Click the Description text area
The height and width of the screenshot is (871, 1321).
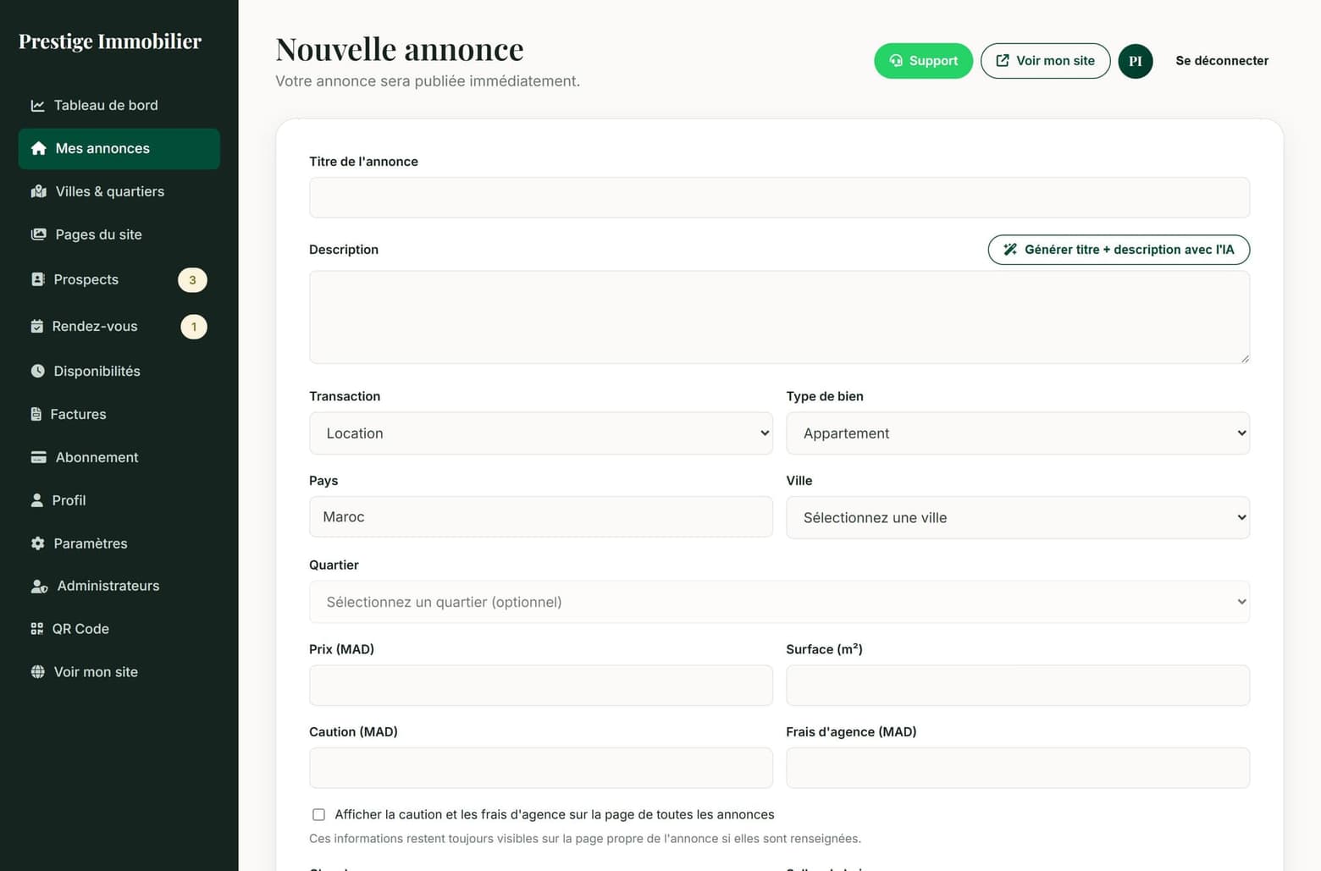point(779,317)
